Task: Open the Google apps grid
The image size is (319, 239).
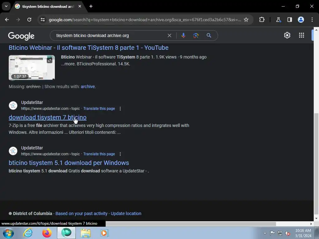Action: pyautogui.click(x=302, y=35)
